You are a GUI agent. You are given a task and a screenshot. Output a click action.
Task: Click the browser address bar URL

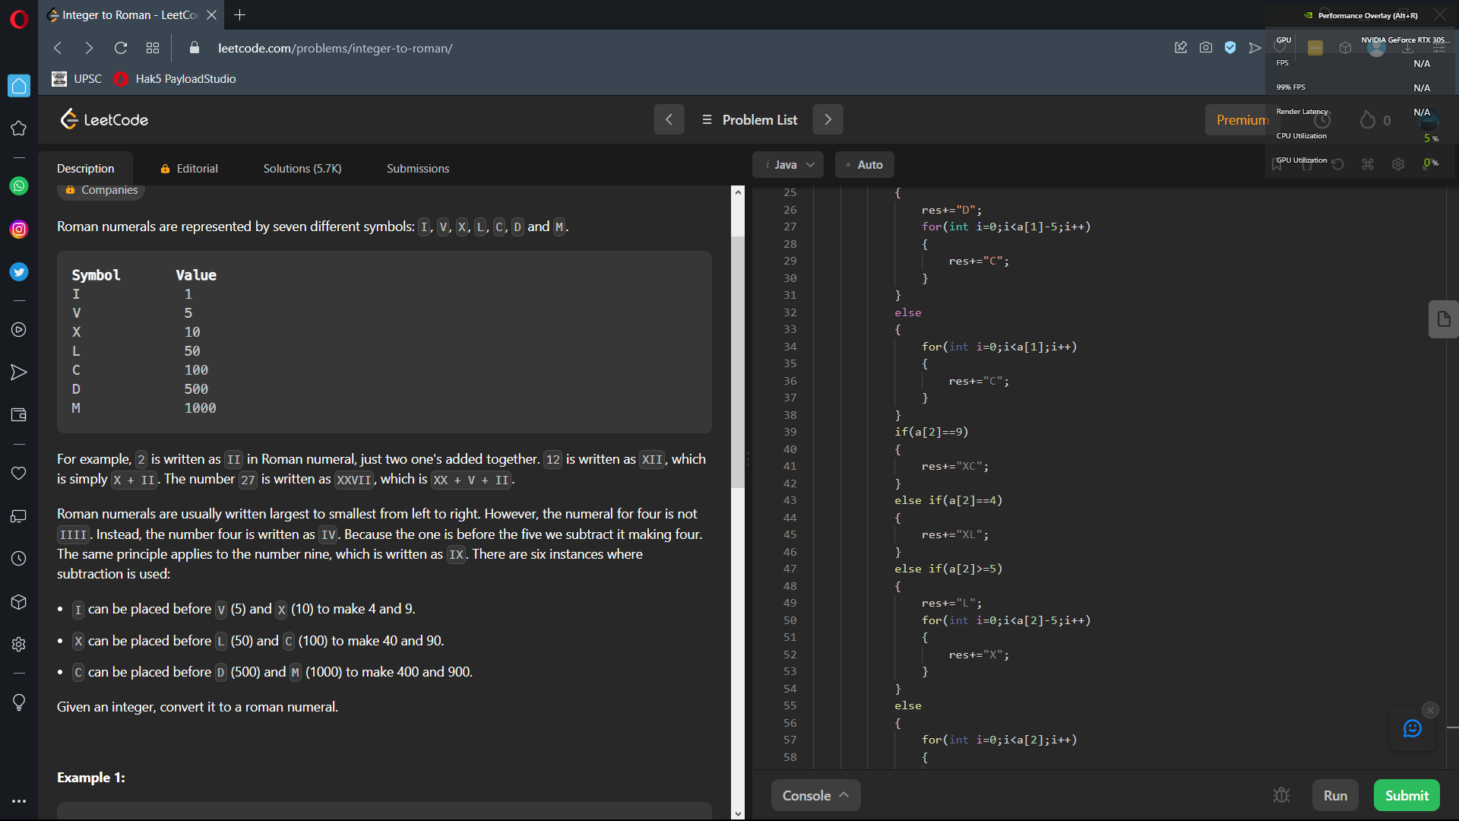[x=335, y=48]
